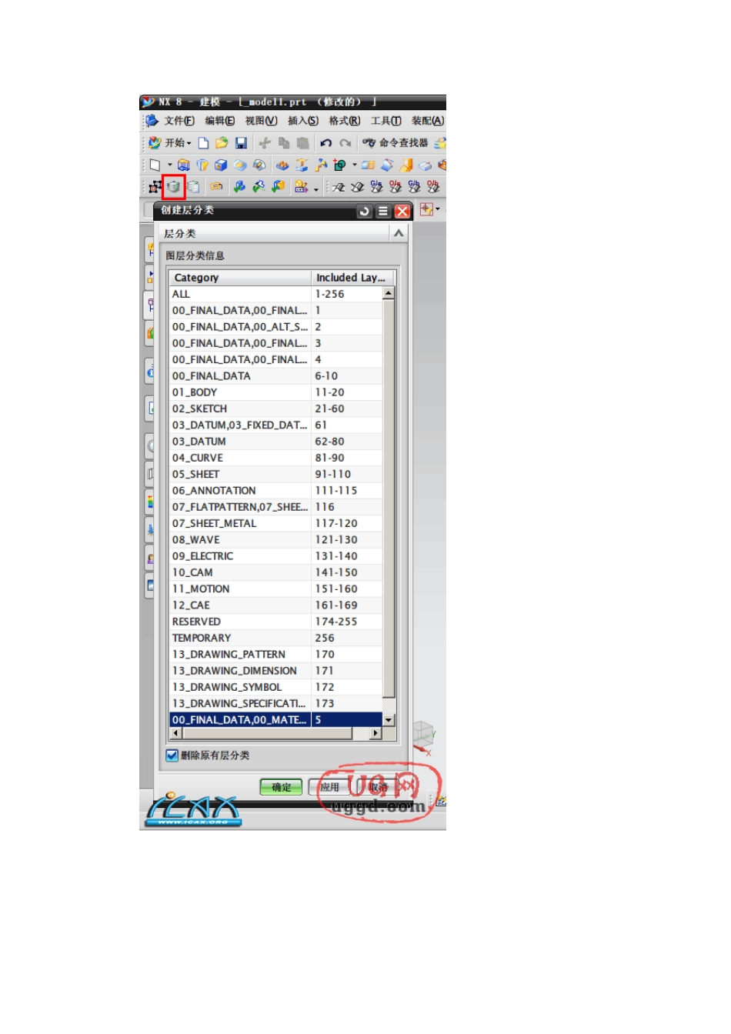Click the horizontal scroll left arrow
Image resolution: width=731 pixels, height=1034 pixels.
click(x=175, y=733)
